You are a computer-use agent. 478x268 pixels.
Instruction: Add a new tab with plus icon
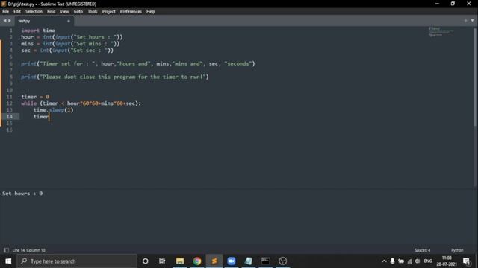tap(465, 21)
